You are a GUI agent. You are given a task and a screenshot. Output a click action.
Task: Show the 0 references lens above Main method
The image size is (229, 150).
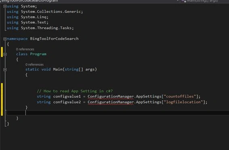(34, 65)
